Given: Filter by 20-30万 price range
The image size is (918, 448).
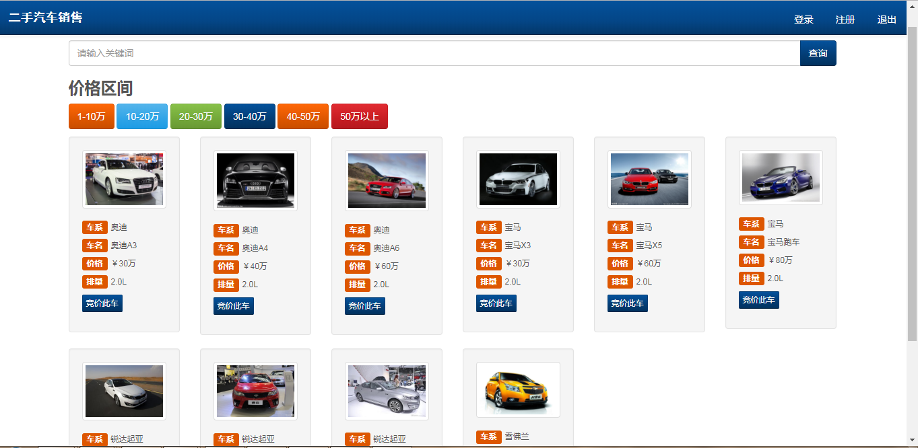Looking at the screenshot, I should tap(196, 116).
